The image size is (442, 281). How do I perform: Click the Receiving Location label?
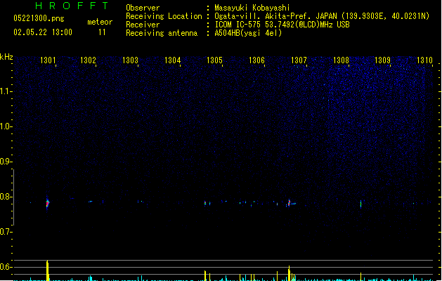pos(164,16)
